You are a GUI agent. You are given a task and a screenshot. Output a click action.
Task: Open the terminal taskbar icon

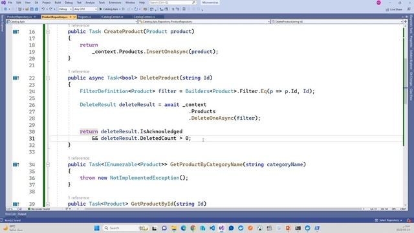click(x=298, y=228)
